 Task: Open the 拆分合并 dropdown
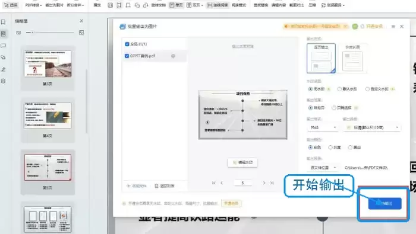pyautogui.click(x=75, y=5)
